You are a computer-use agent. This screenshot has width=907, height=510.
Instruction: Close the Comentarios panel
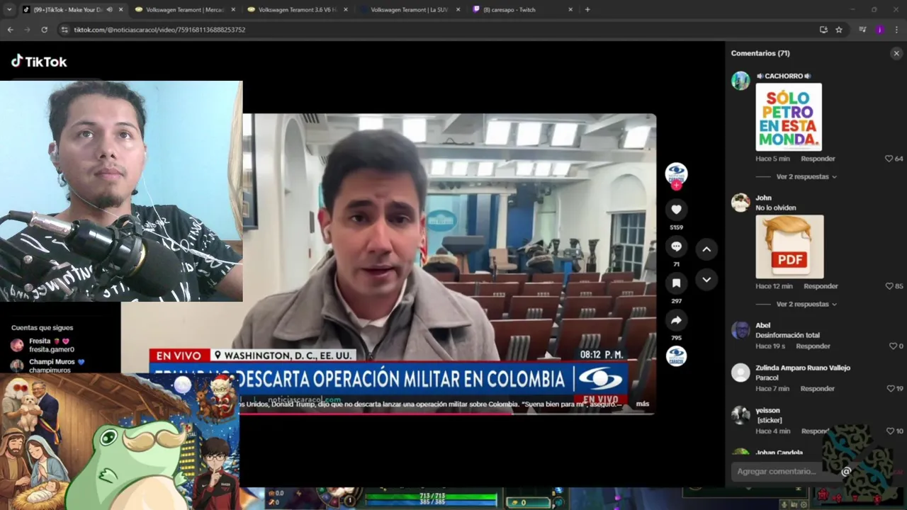point(896,53)
